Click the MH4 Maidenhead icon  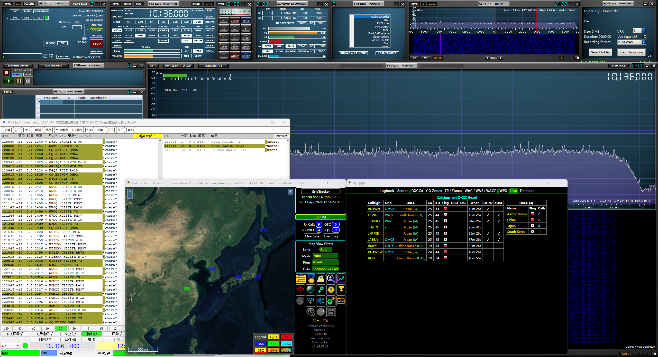click(x=310, y=301)
